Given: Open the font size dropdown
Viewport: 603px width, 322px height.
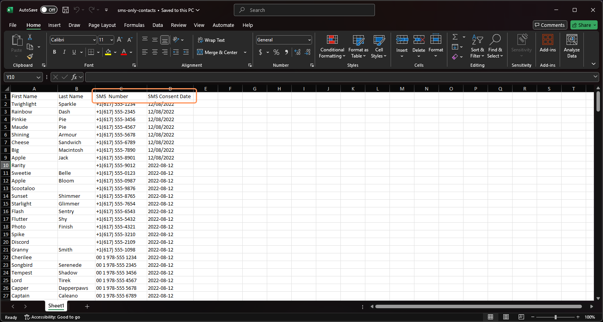Looking at the screenshot, I should [x=112, y=40].
